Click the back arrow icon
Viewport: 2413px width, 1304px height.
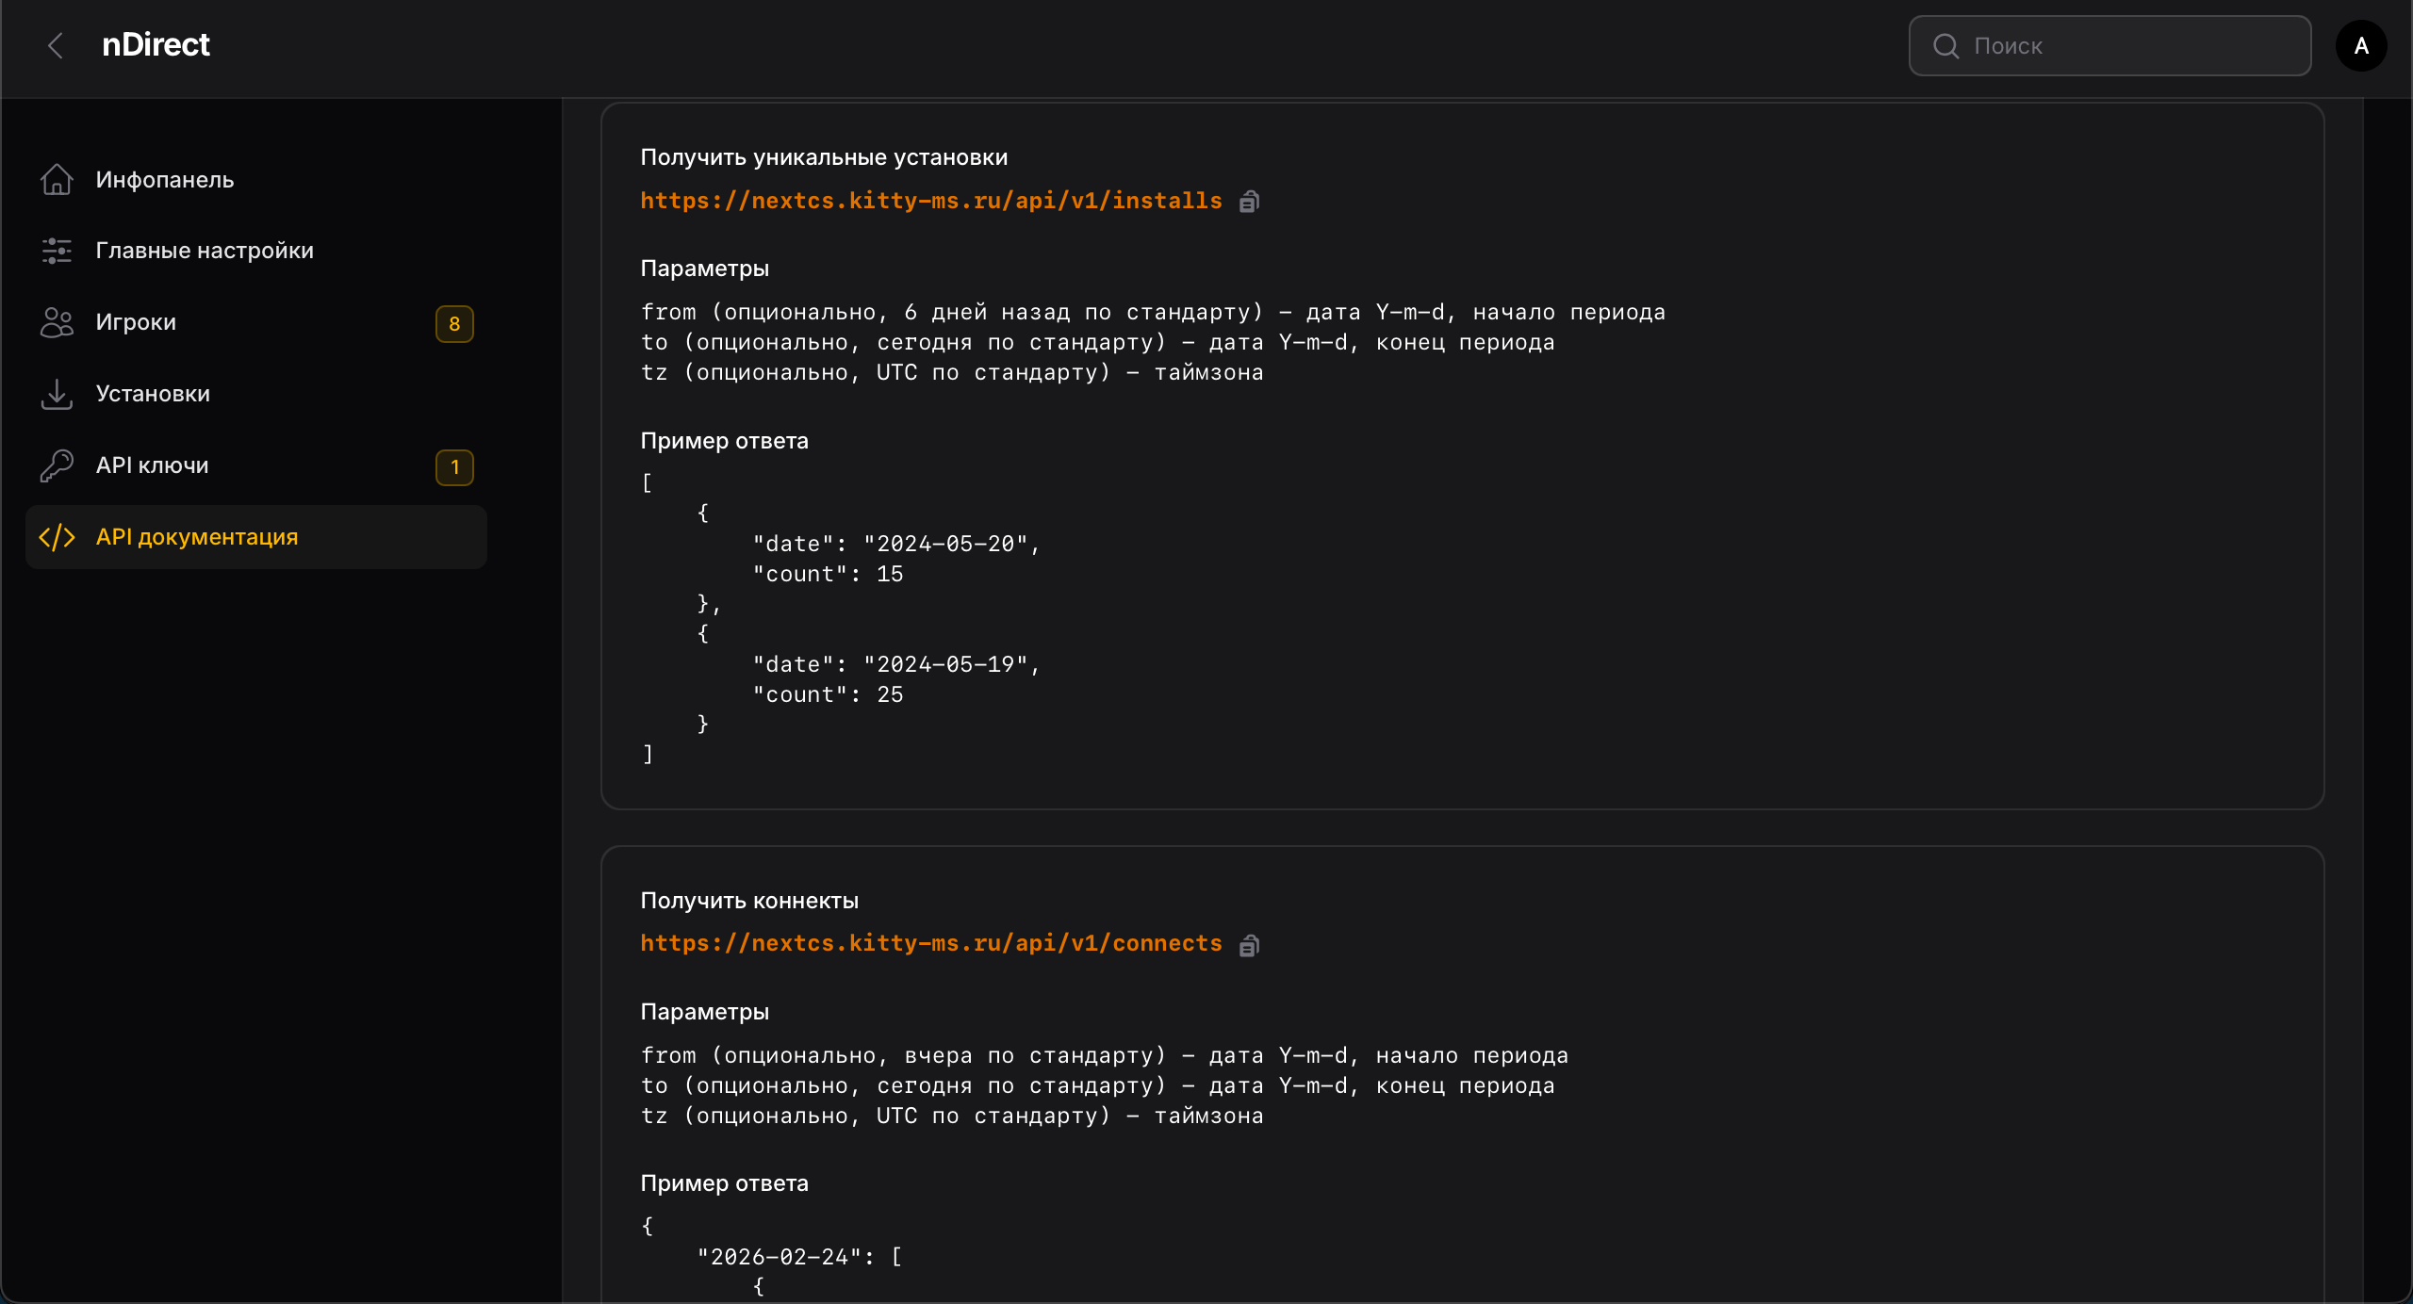pos(56,45)
